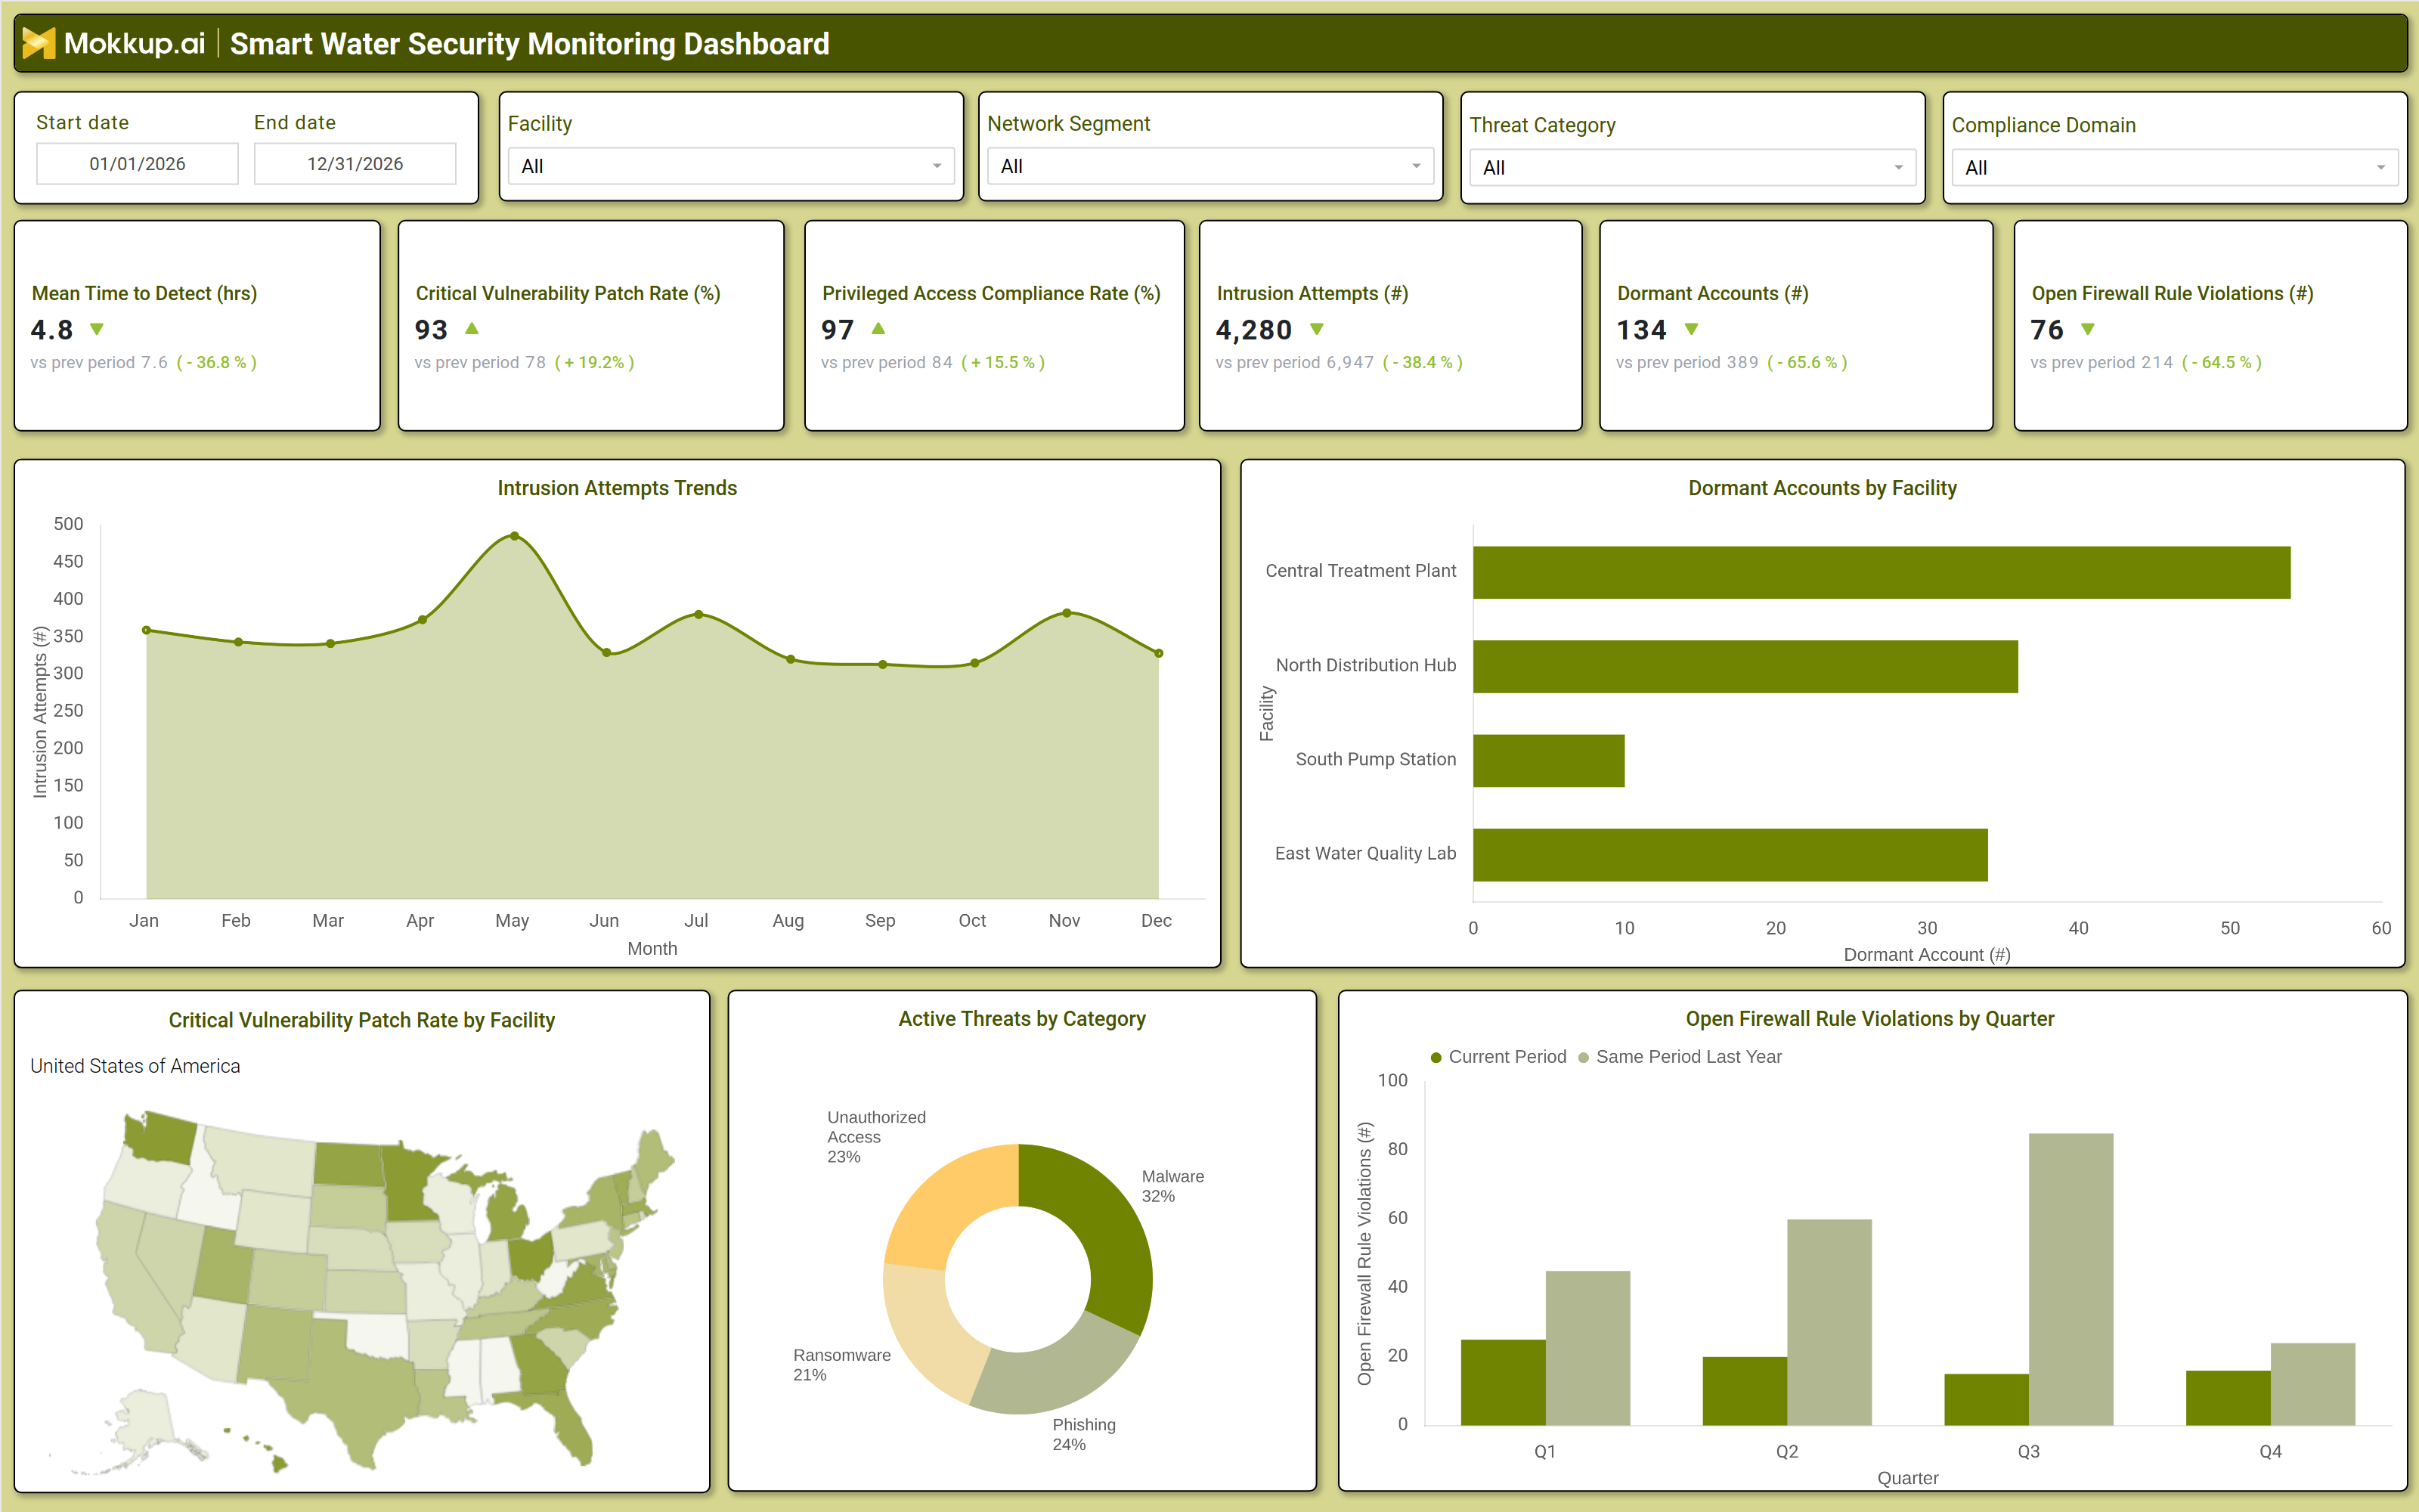This screenshot has height=1512, width=2419.
Task: Open the Network Segment dropdown
Action: point(1210,166)
